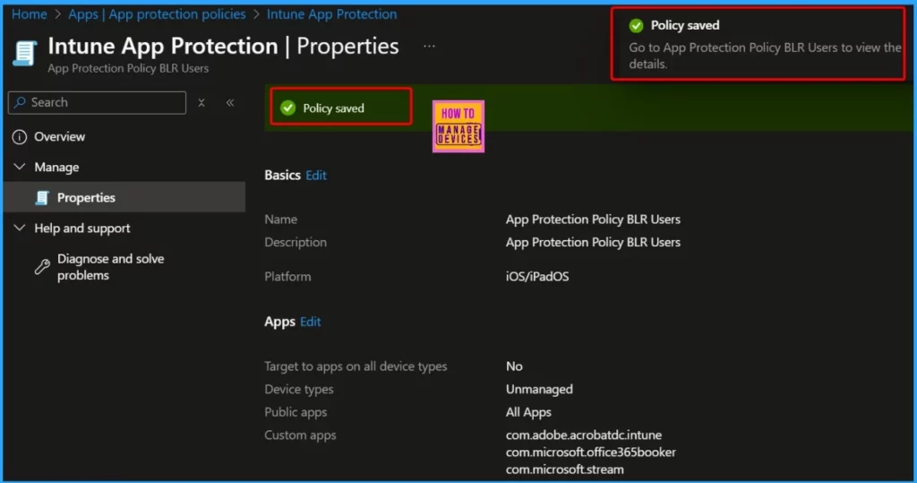Click the Custom apps field label
Viewport: 917px width, 483px height.
tap(300, 435)
